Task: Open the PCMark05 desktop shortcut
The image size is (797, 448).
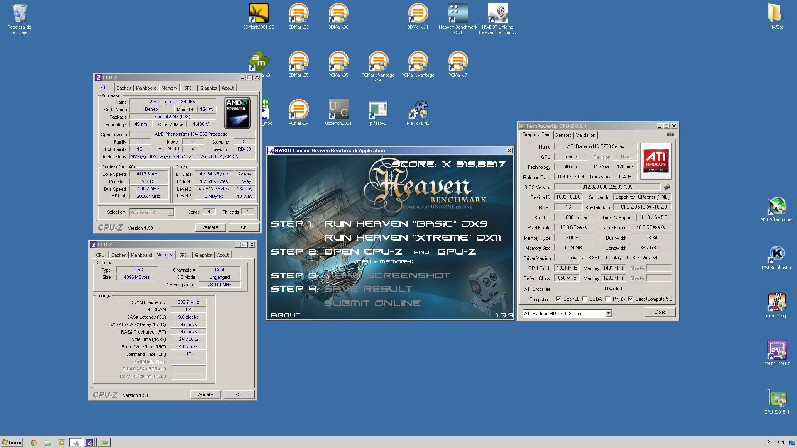Action: [338, 65]
